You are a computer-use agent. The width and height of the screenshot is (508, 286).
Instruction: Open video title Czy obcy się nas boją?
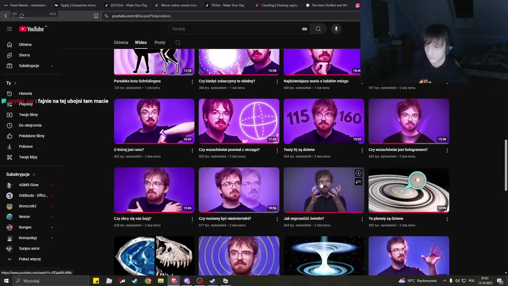click(133, 218)
